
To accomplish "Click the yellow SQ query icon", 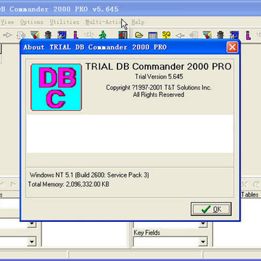I will coord(166,36).
